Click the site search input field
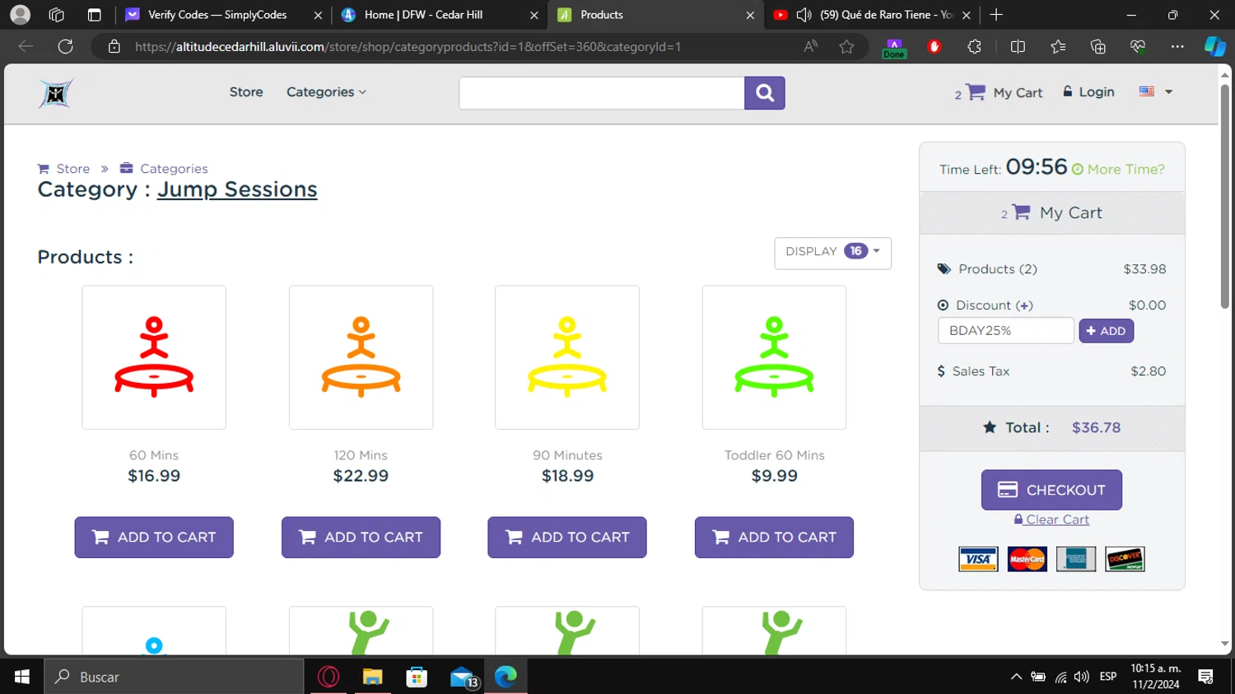 point(602,93)
